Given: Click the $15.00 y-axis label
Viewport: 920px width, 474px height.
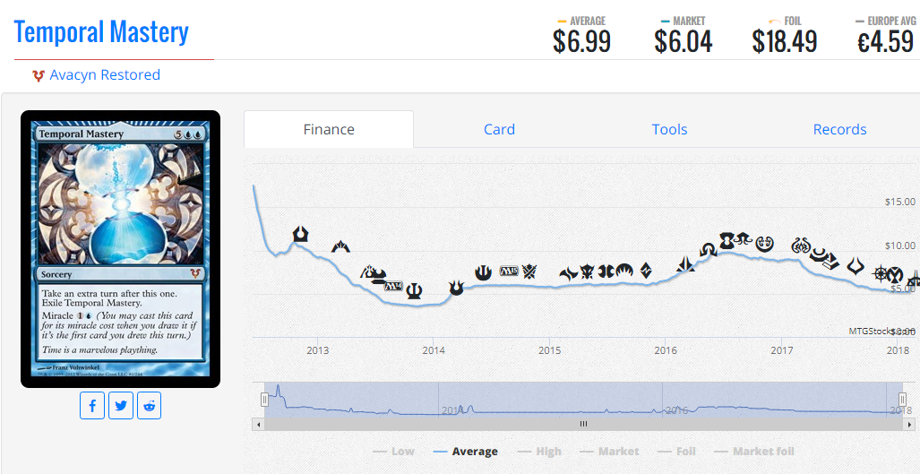Looking at the screenshot, I should [x=900, y=202].
